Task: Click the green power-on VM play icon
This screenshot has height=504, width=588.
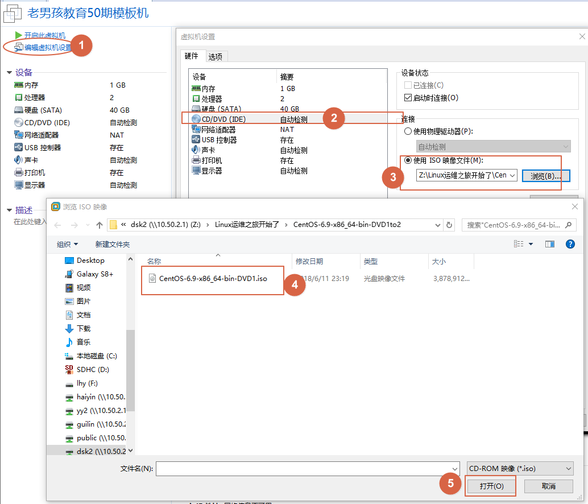Action: (x=19, y=35)
